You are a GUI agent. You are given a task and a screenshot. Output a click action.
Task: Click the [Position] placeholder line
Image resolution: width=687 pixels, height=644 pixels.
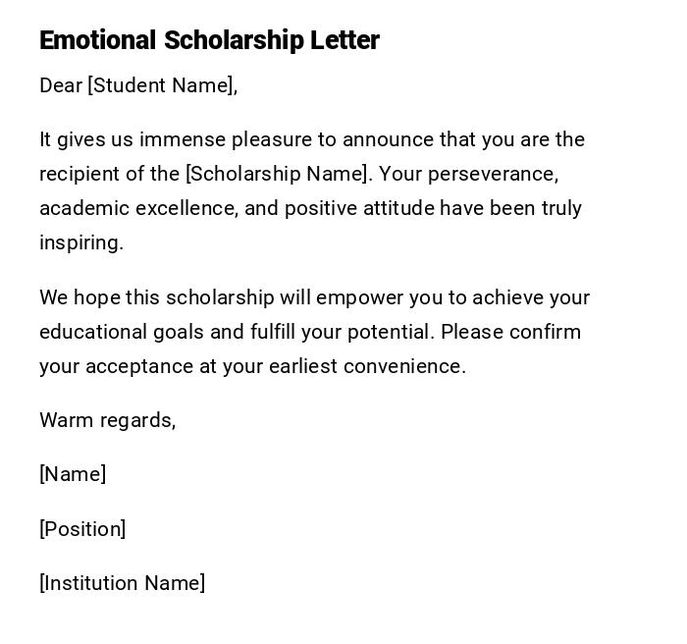[x=82, y=529]
